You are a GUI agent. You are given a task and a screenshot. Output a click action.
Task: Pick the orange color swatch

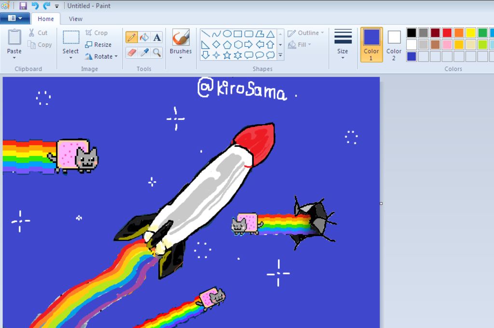coord(459,33)
